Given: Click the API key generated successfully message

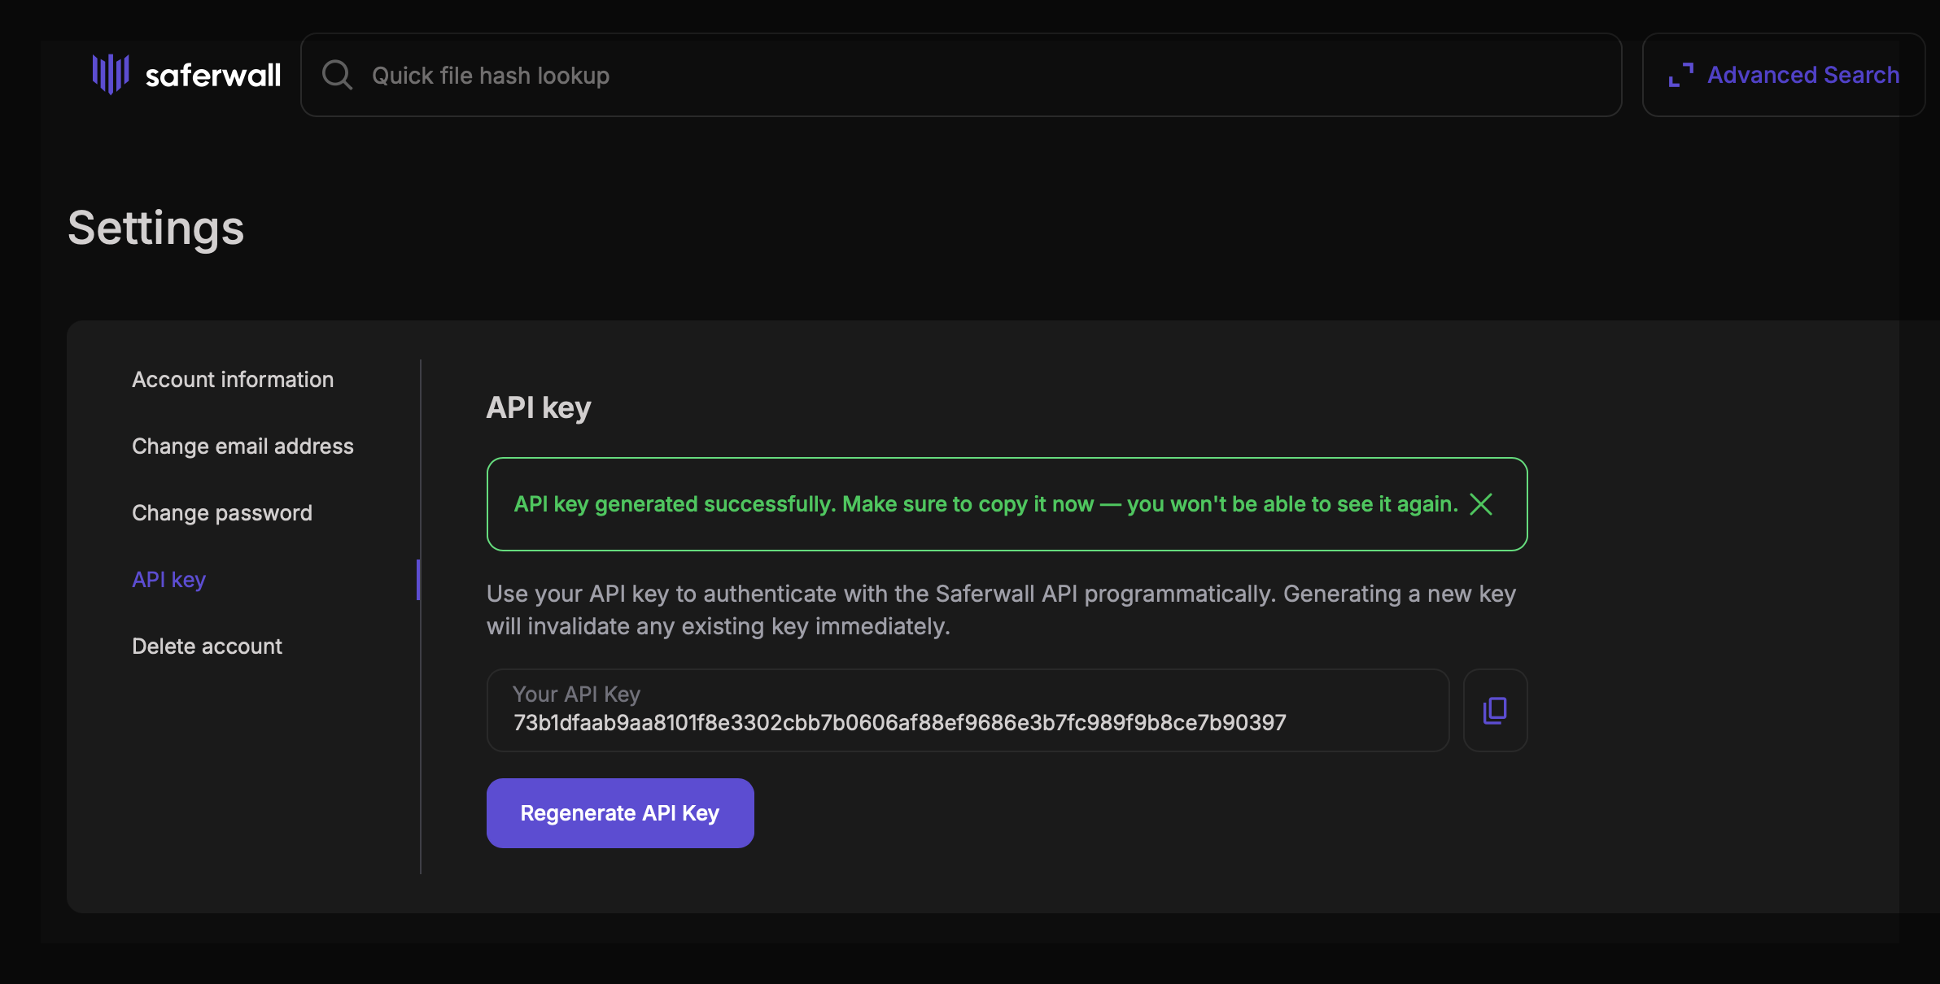Looking at the screenshot, I should click(986, 504).
